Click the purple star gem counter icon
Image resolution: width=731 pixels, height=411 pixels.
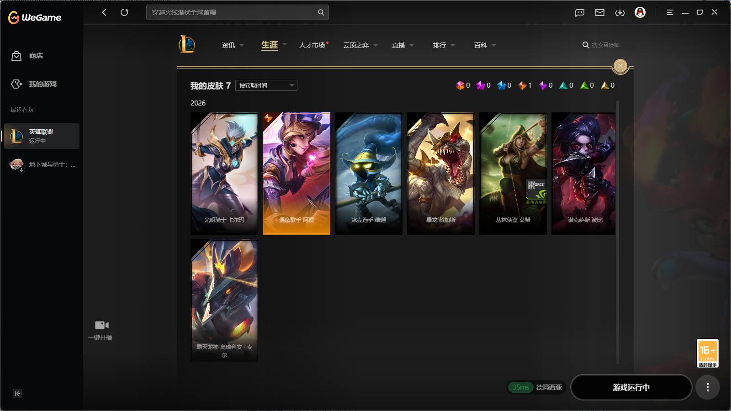tap(543, 85)
